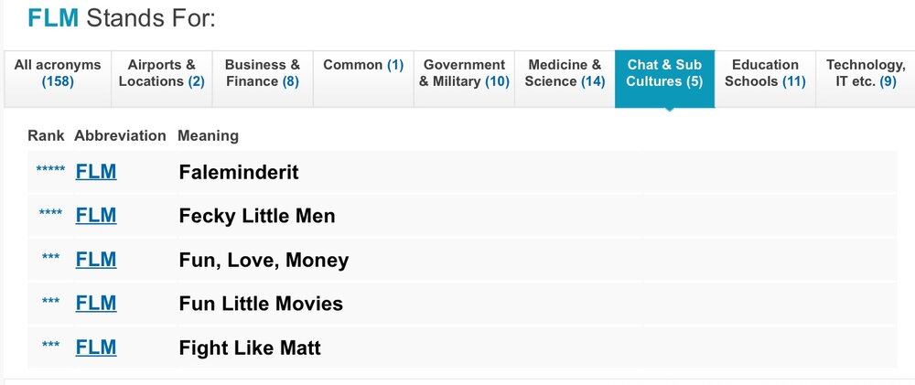The image size is (915, 385).
Task: Open the Common (1) tab
Action: 363,79
